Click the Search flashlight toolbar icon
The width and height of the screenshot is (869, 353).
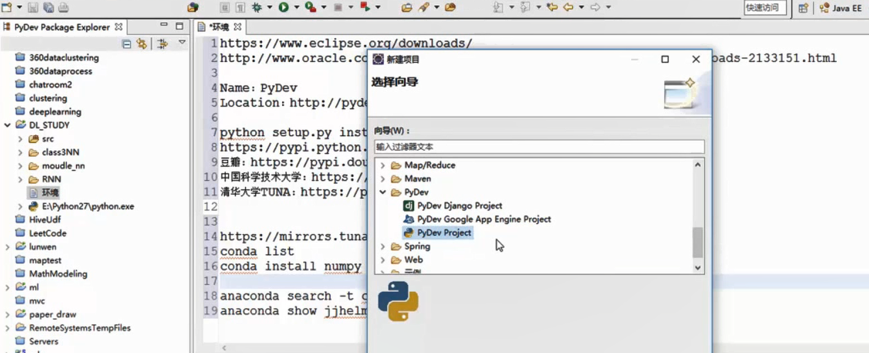coord(423,7)
